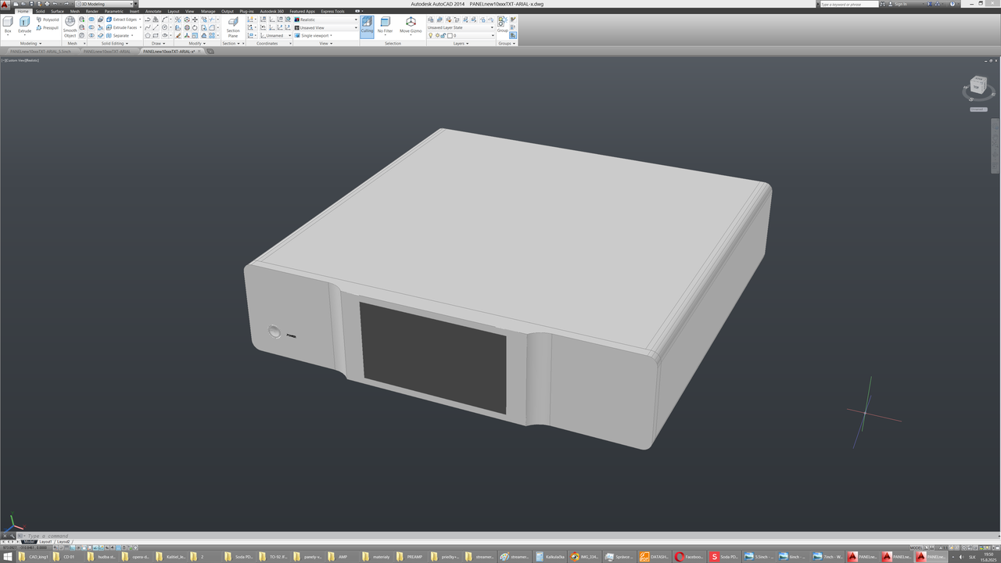Open the 3D Modeling workspace dropdown

[105, 4]
